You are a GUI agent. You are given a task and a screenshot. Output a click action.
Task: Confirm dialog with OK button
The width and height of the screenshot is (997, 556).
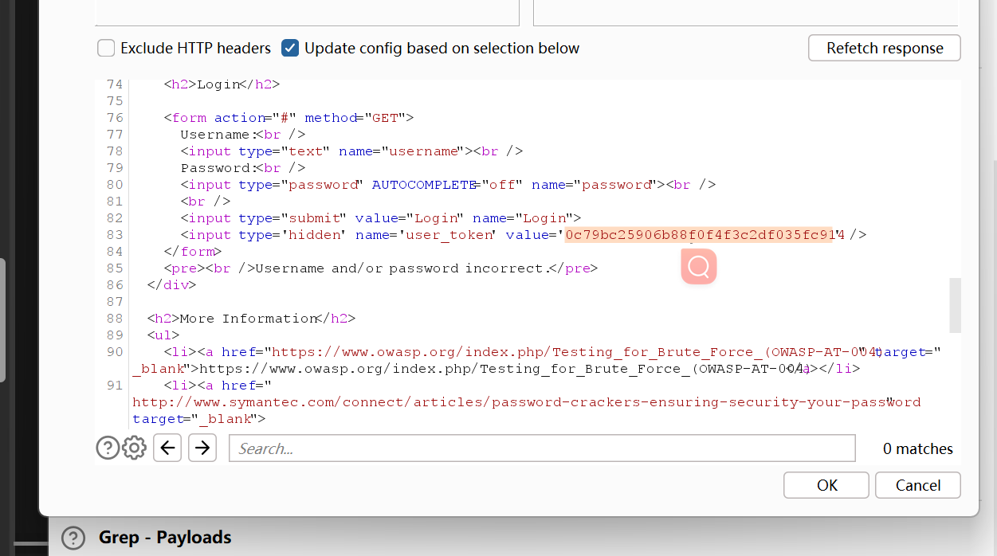[x=826, y=485]
